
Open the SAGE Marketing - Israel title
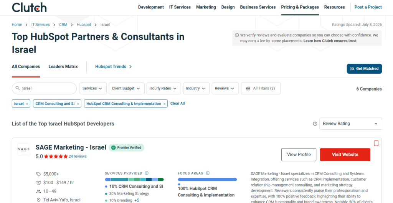click(x=71, y=147)
